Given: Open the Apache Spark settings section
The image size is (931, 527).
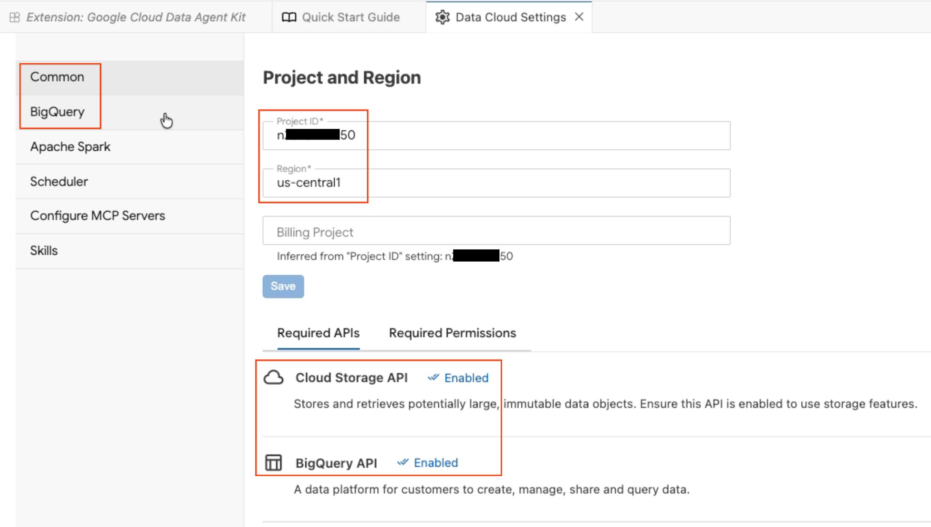Looking at the screenshot, I should click(130, 147).
